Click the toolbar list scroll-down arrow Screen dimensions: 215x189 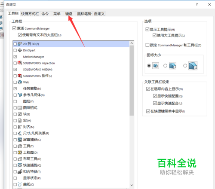coord(132,185)
